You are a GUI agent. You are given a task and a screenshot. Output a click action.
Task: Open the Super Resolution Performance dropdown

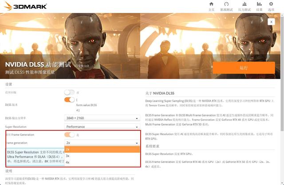[102, 127]
